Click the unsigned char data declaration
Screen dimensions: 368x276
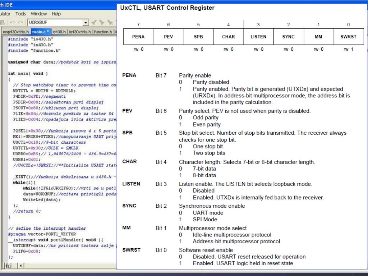[62, 62]
